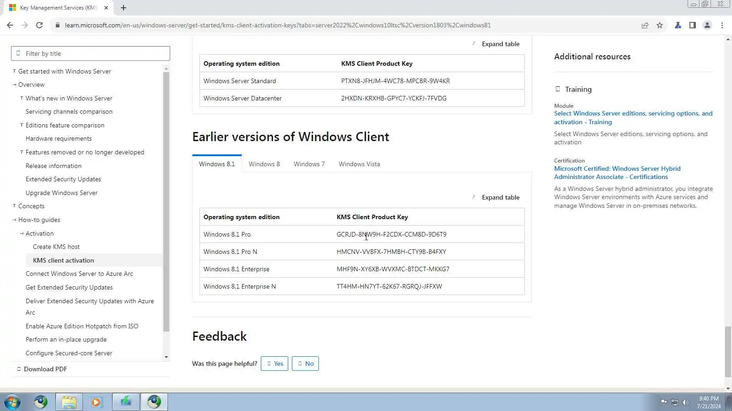Open the Windows Start menu

click(12, 402)
